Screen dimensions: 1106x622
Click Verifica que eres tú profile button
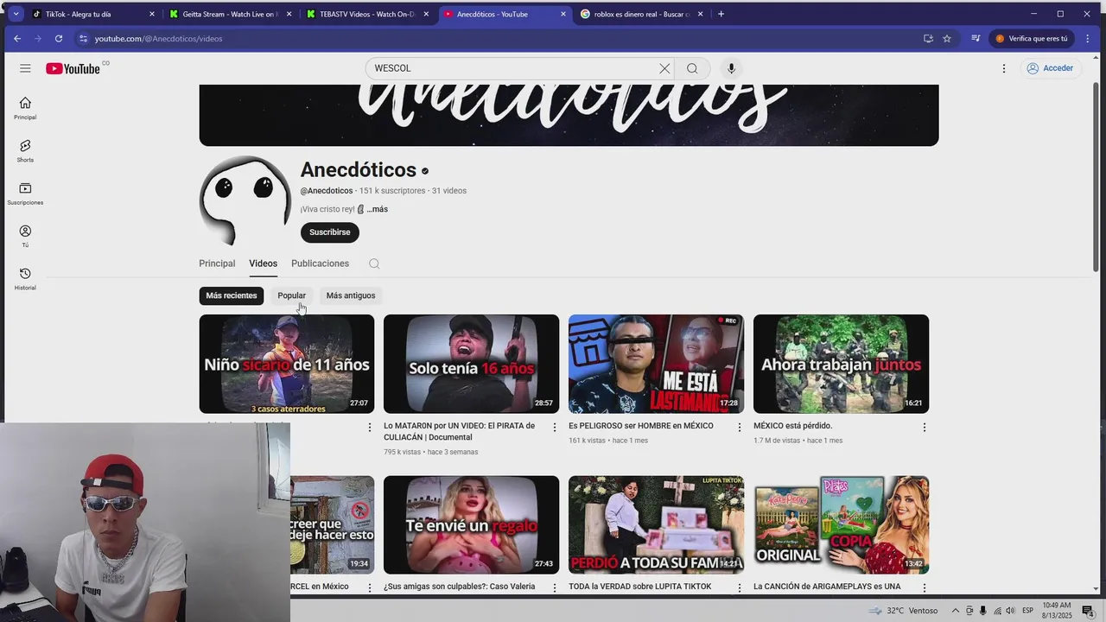[x=1032, y=39]
